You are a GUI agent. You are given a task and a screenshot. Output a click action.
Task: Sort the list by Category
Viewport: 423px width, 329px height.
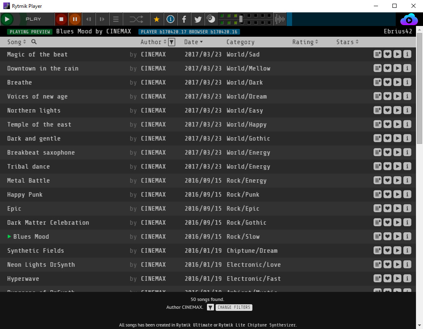[240, 42]
